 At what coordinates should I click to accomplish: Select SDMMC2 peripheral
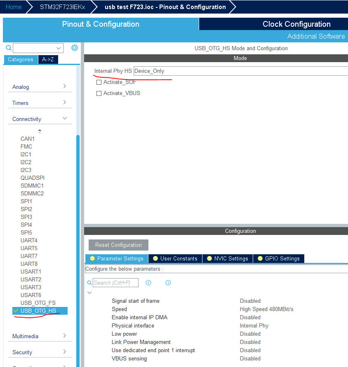pos(32,193)
